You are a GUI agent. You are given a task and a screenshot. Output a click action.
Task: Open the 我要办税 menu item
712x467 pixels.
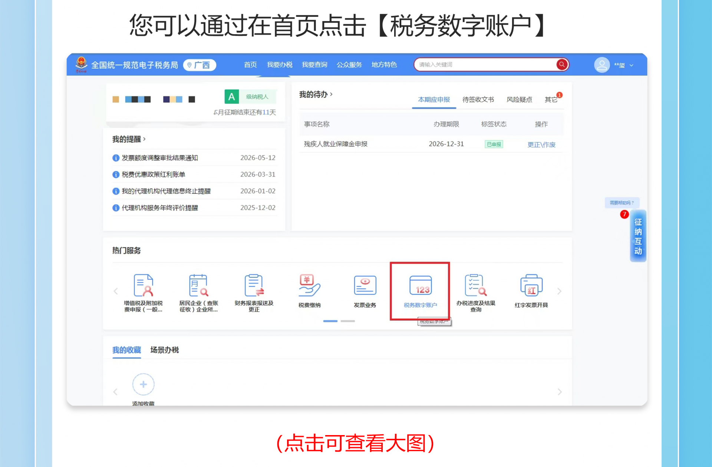pos(280,65)
